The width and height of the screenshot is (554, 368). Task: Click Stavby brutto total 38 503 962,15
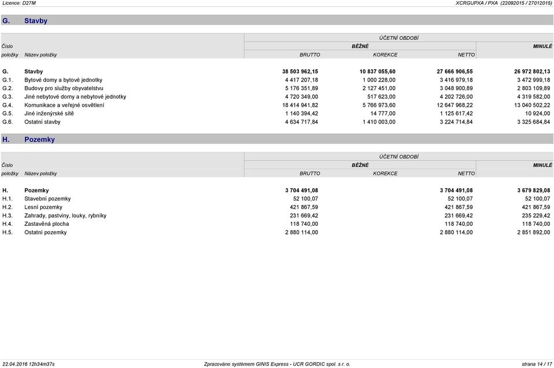point(300,72)
